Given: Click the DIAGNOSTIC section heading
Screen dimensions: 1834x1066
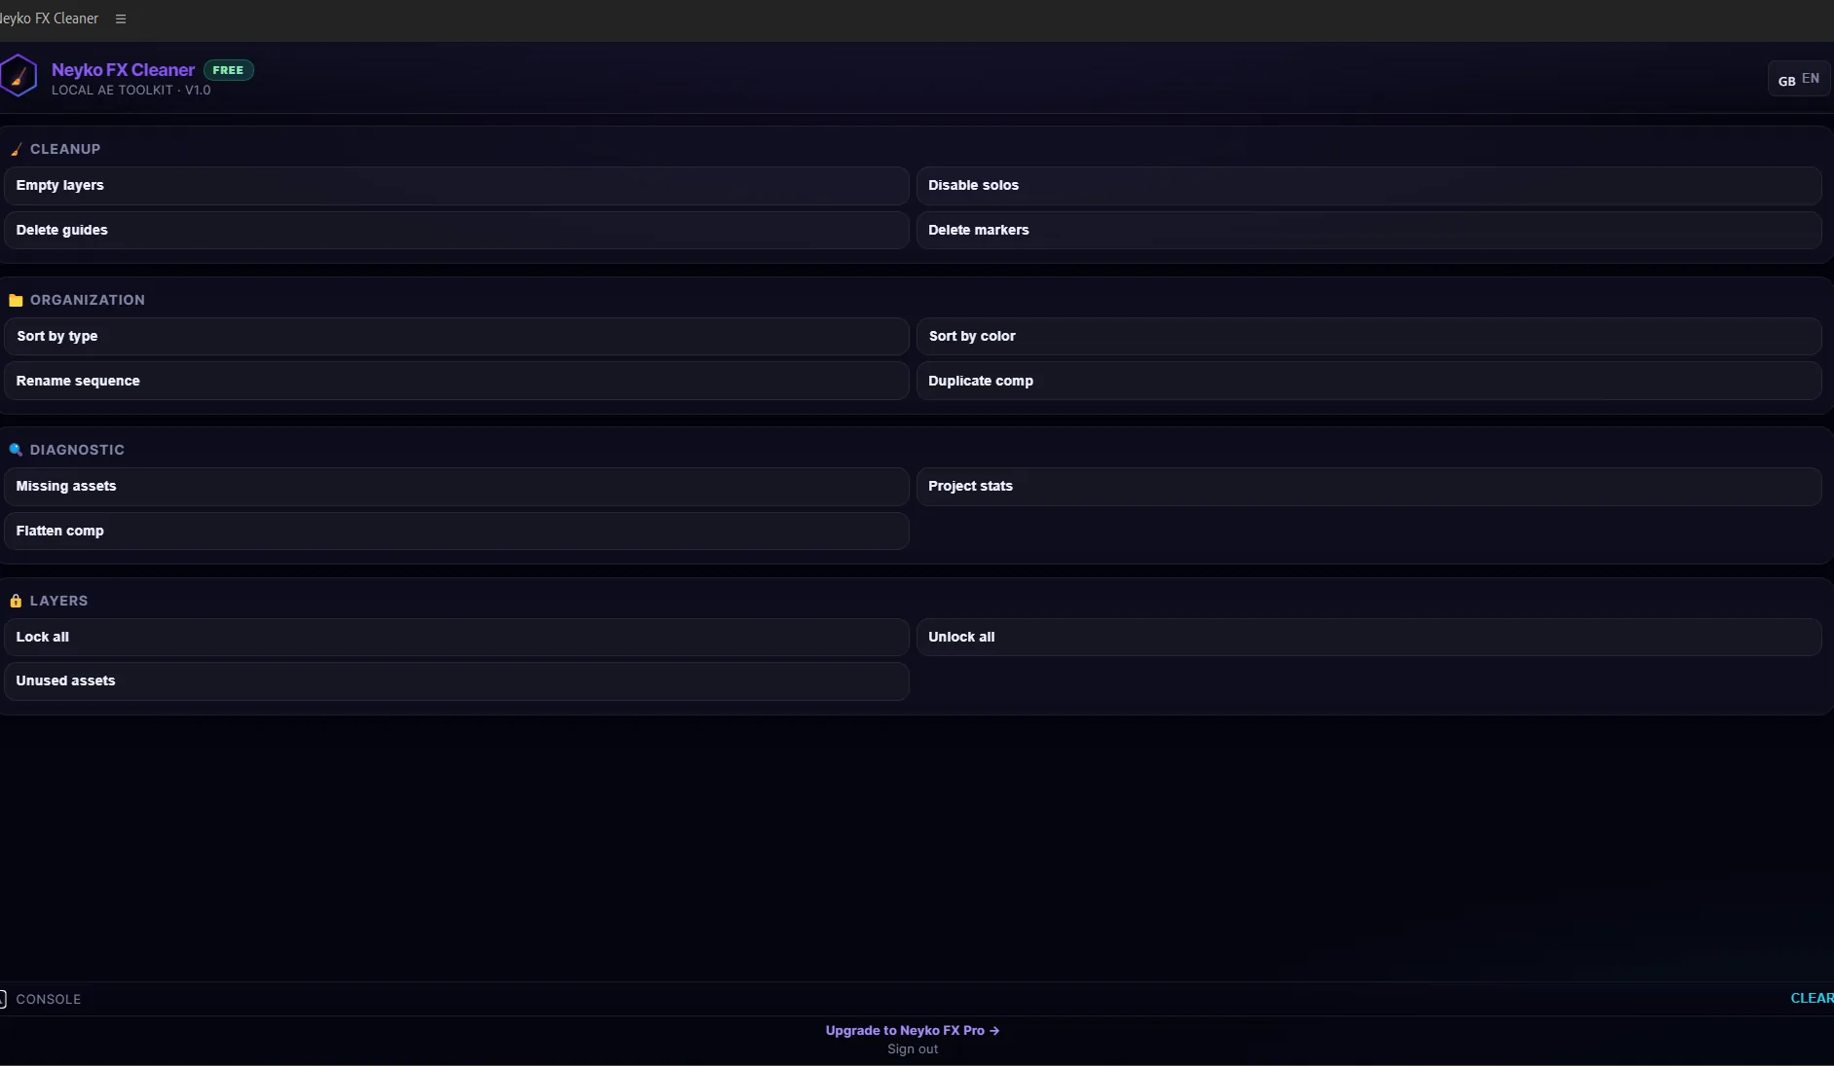Looking at the screenshot, I should (77, 450).
